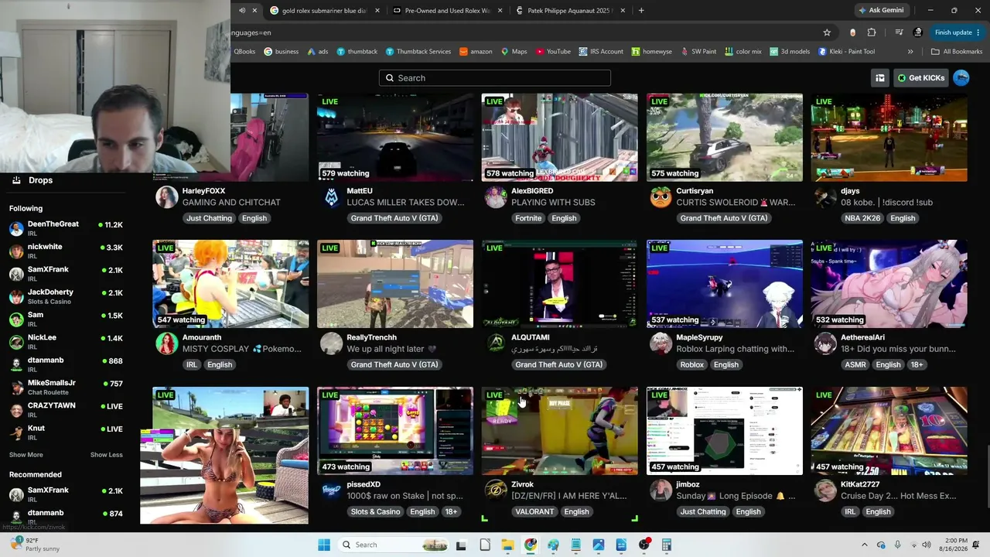The height and width of the screenshot is (557, 990).
Task: Open the Maps bookmark
Action: pyautogui.click(x=514, y=52)
